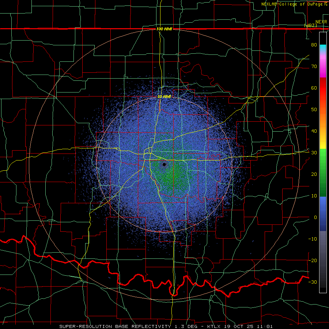Click the blue segment of the color bar

click(x=323, y=214)
